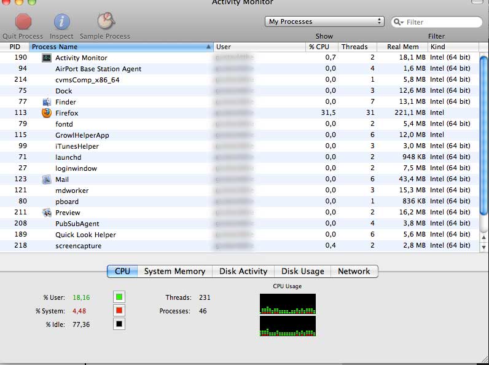The width and height of the screenshot is (489, 365).
Task: Select the cvmsComp_x86_64 process row
Action: (239, 80)
